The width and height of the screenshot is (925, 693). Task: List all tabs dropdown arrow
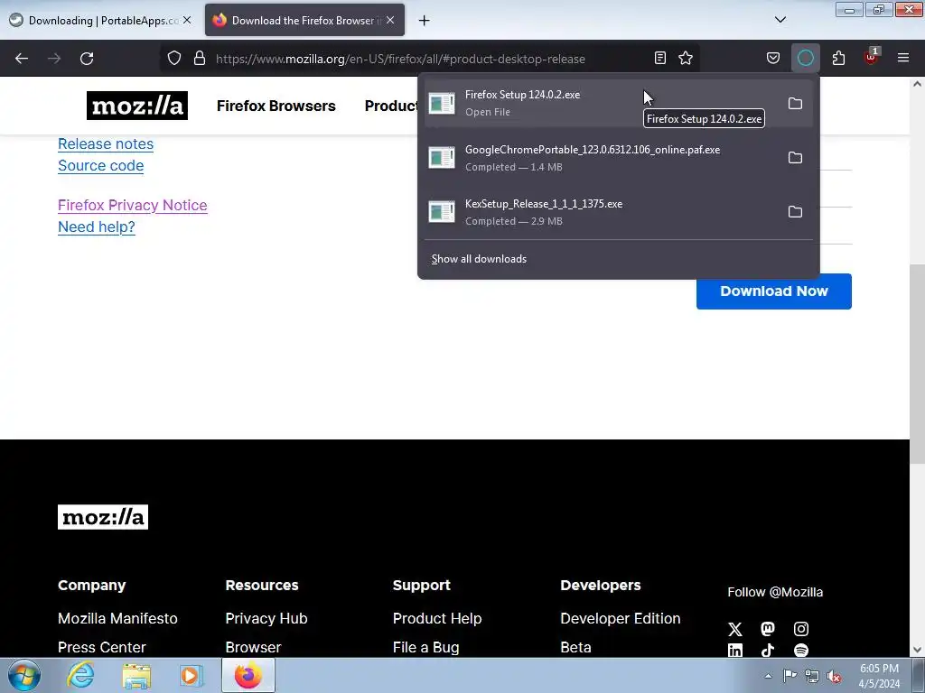(780, 20)
